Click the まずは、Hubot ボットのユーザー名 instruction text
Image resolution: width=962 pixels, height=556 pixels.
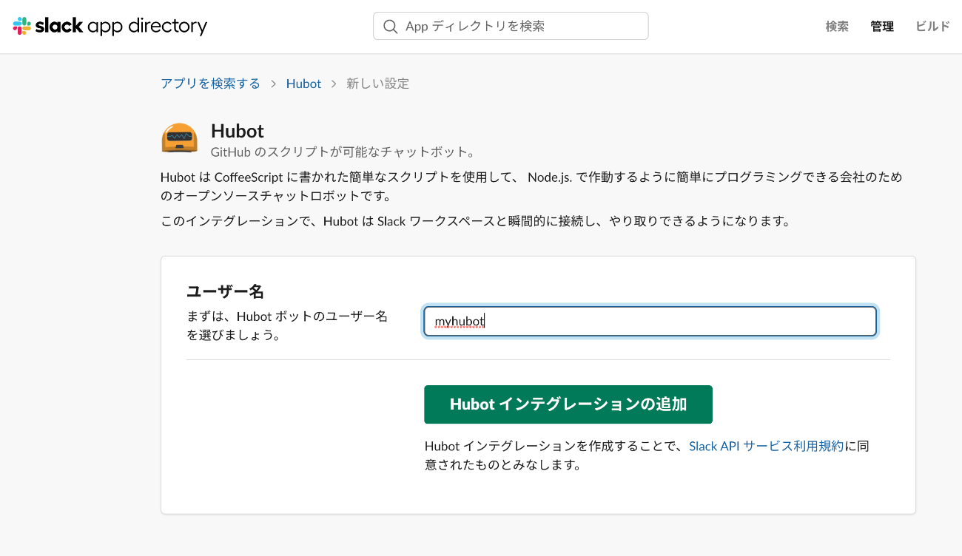287,325
